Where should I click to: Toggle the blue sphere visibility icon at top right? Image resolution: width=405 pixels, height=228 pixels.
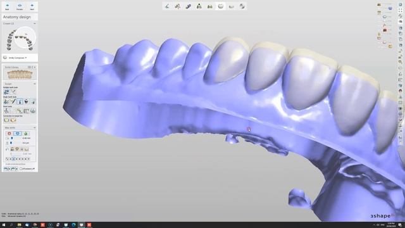pos(390,8)
